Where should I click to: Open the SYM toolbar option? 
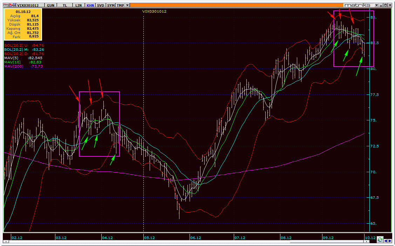pos(111,5)
